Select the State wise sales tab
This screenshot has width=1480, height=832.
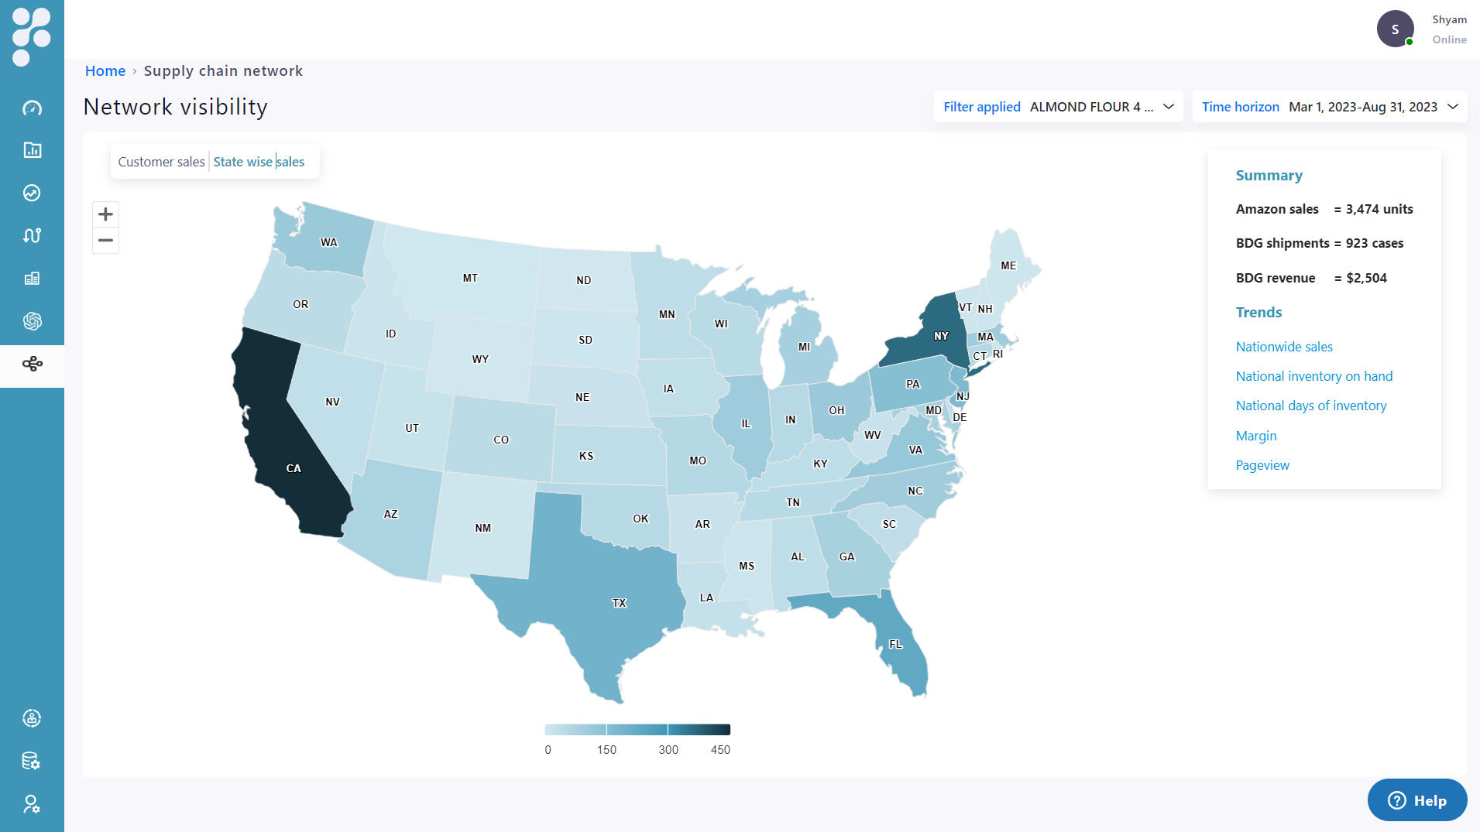click(x=259, y=162)
